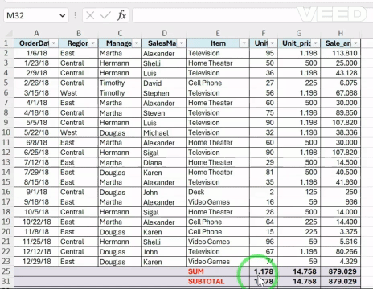Open the Region column filter dropdown
Screen dimensions: 373x289
pyautogui.click(x=93, y=43)
